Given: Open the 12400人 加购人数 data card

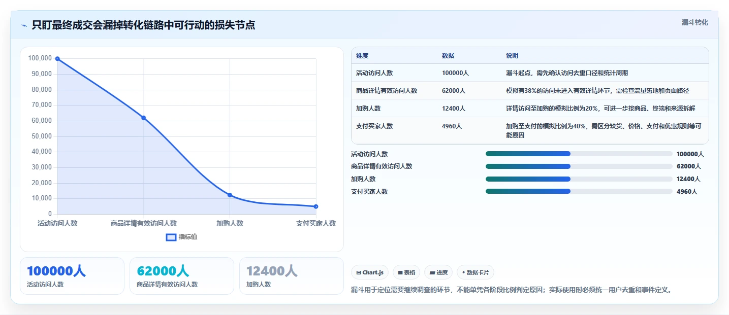Looking at the screenshot, I should coord(292,276).
